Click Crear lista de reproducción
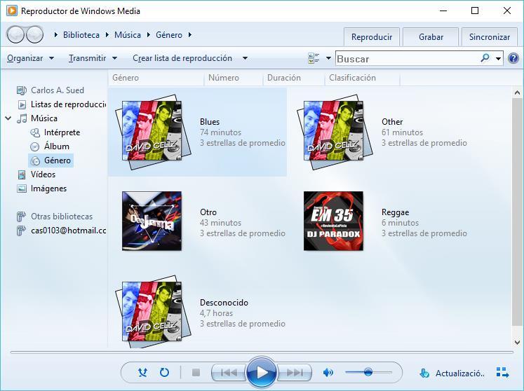This screenshot has width=524, height=391. pos(182,58)
